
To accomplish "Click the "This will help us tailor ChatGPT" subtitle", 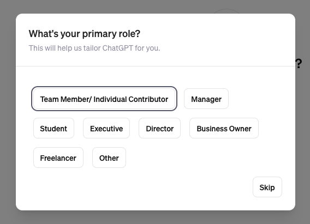I will coord(94,48).
